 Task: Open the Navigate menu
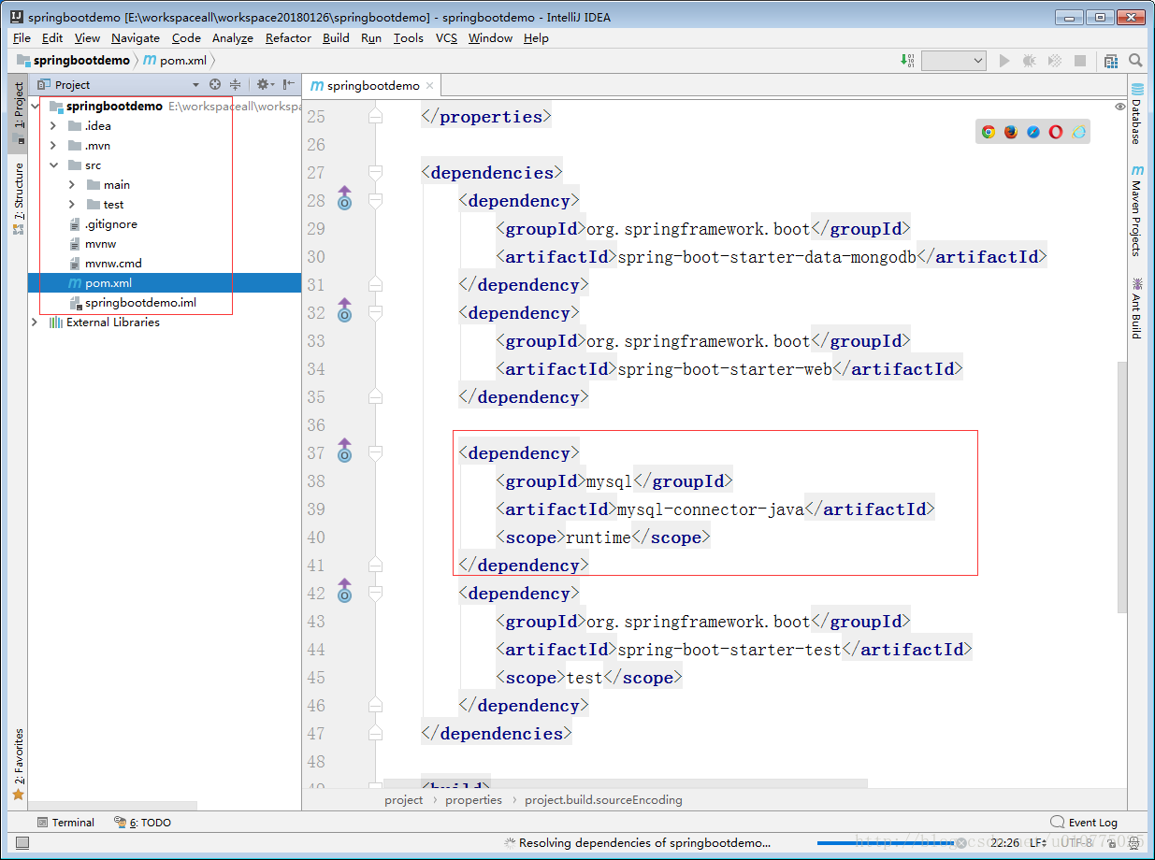135,37
